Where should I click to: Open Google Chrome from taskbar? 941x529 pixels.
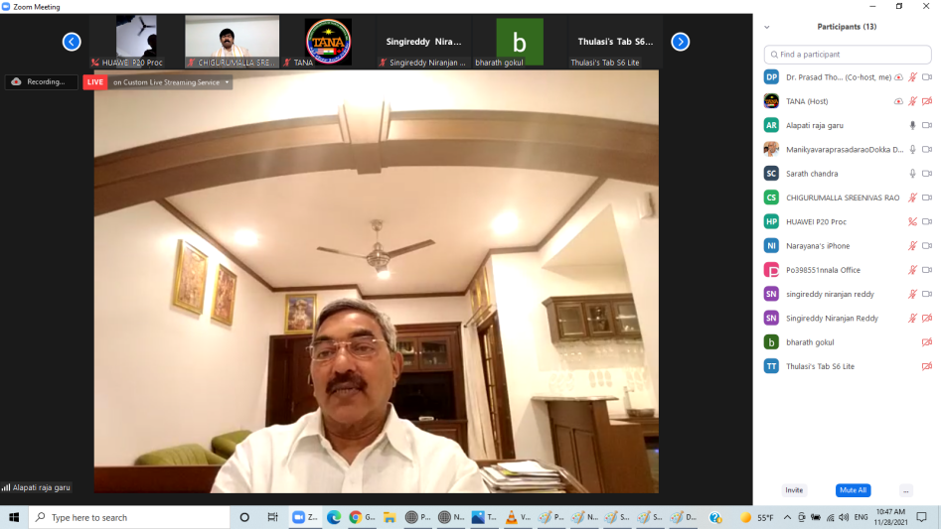[362, 517]
